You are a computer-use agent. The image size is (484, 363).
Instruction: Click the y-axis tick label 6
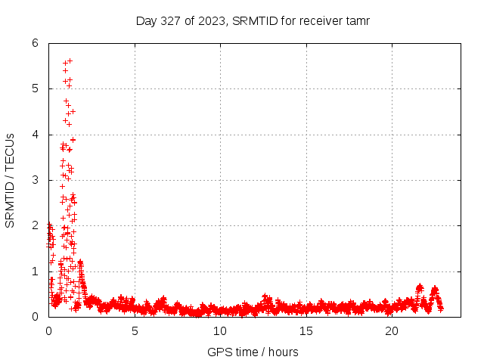click(x=35, y=43)
